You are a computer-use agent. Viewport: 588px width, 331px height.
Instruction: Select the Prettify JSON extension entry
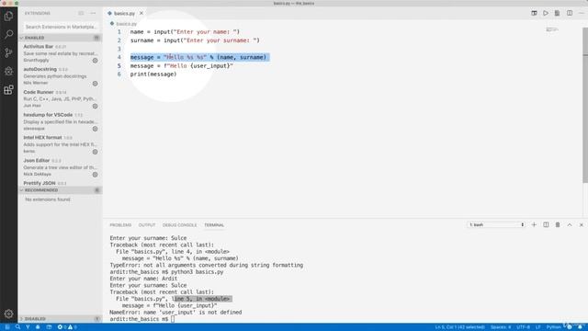pyautogui.click(x=60, y=183)
